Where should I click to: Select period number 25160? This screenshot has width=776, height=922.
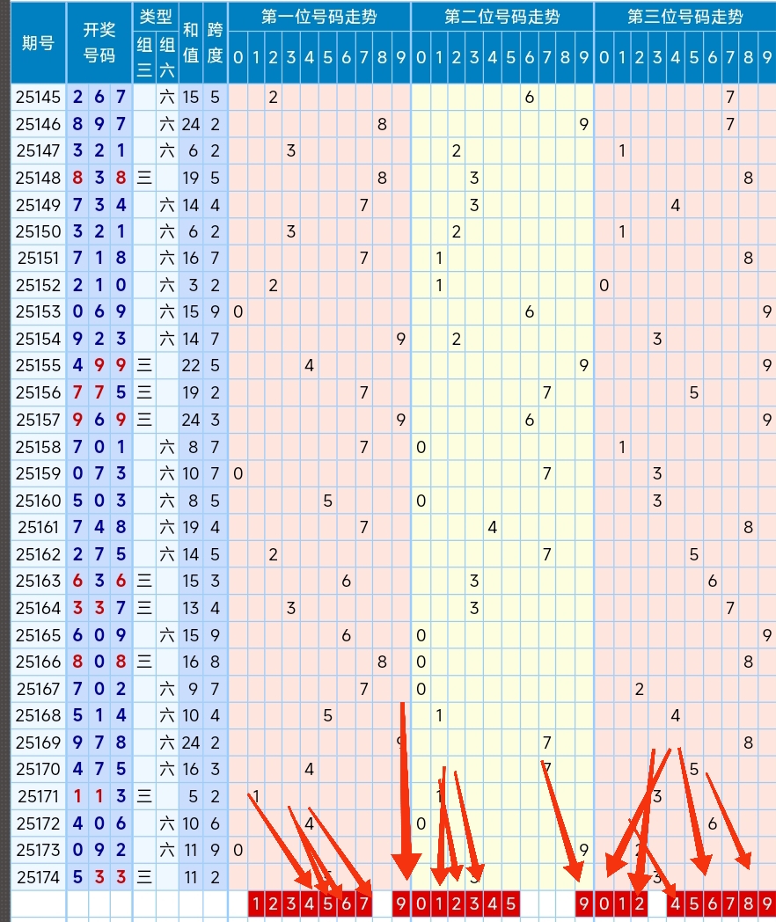pos(38,501)
